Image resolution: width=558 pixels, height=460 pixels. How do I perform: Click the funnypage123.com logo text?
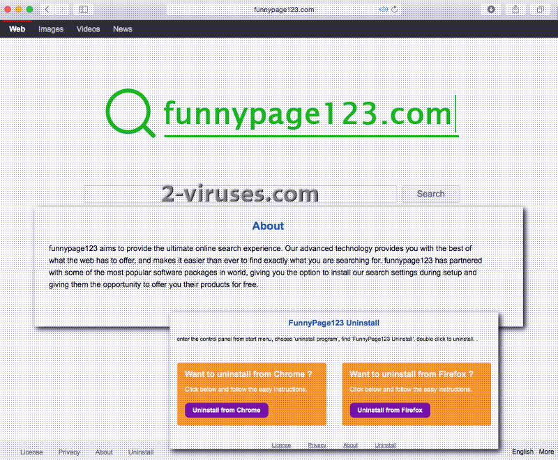click(308, 114)
